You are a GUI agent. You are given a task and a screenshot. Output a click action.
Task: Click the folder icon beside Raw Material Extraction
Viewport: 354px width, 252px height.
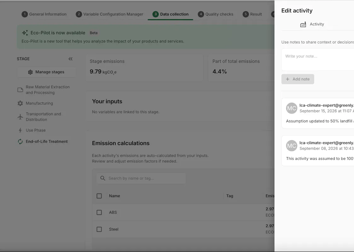pos(20,90)
